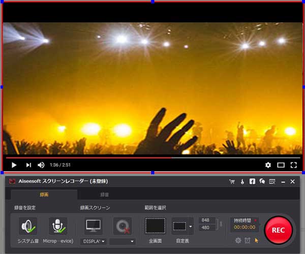Click the top-center capture region handle
The width and height of the screenshot is (305, 254).
[x=152, y=2]
